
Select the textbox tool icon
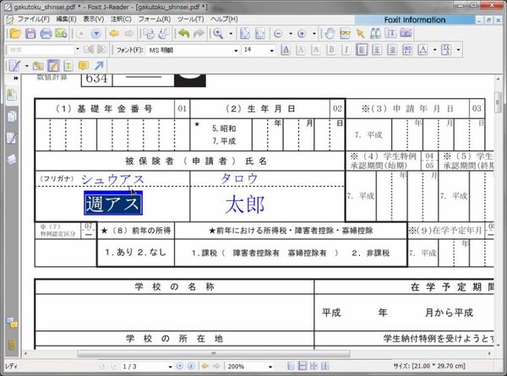click(68, 66)
